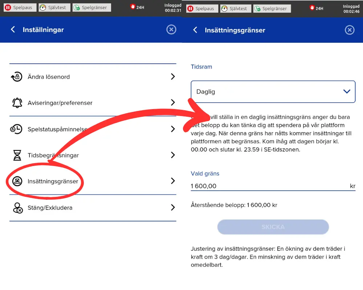Click the Aviseringar bell icon
Screen dimensions: 363x290
point(17,103)
